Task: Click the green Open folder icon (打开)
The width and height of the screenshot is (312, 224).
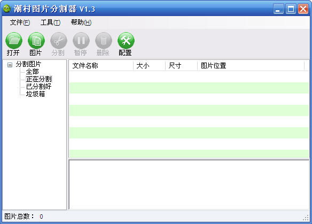Action: 14,41
